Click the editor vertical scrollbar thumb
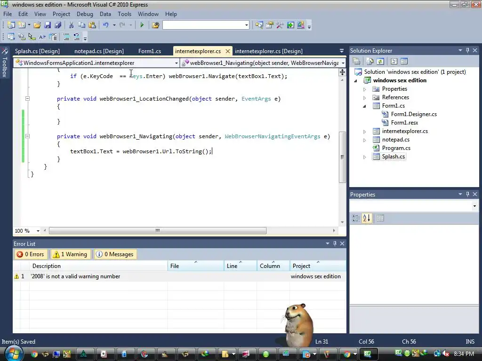Viewport: 482px width, 361px height. [343, 157]
